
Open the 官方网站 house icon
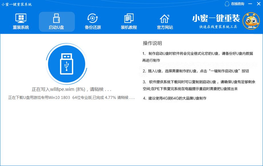[165, 18]
